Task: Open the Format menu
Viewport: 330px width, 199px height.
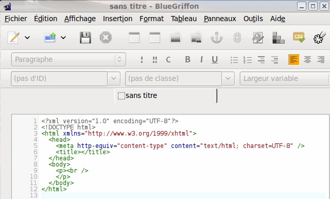Action: coord(151,19)
